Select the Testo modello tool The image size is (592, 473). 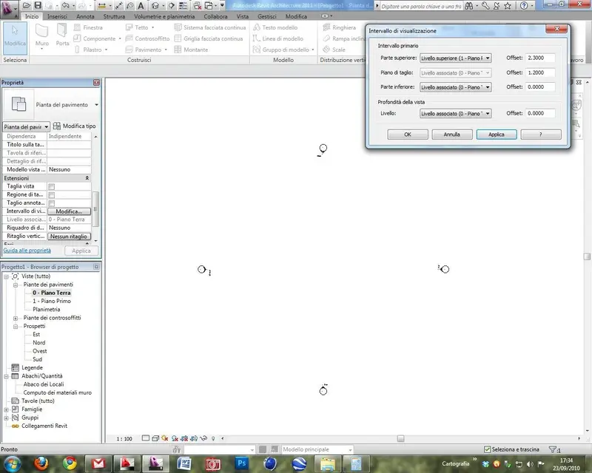(275, 27)
